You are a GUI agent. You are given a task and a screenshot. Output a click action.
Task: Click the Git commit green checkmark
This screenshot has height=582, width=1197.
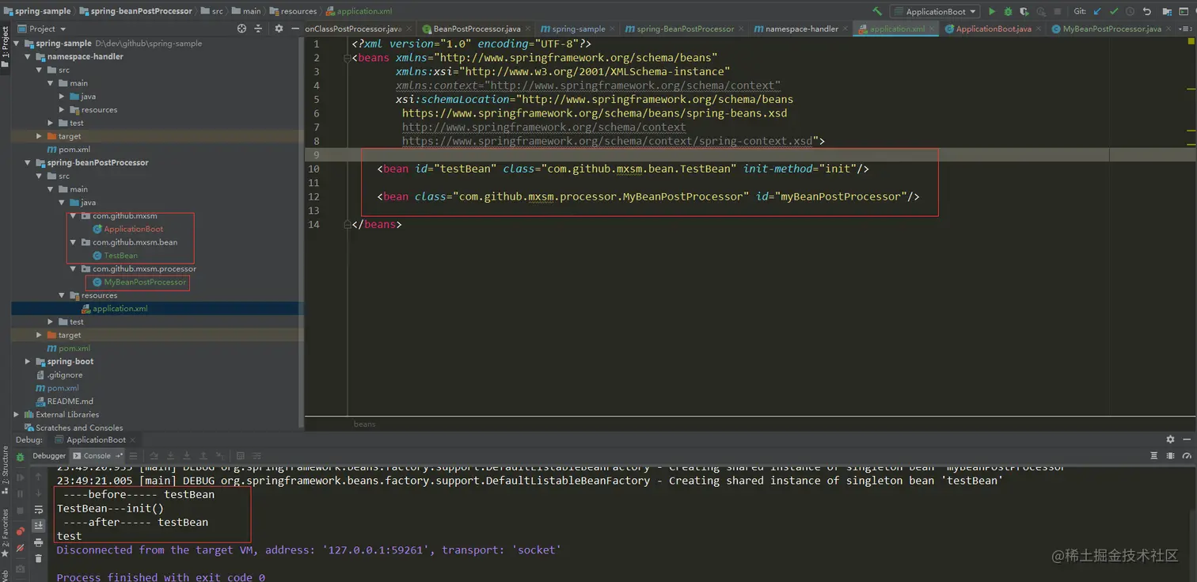(x=1114, y=11)
